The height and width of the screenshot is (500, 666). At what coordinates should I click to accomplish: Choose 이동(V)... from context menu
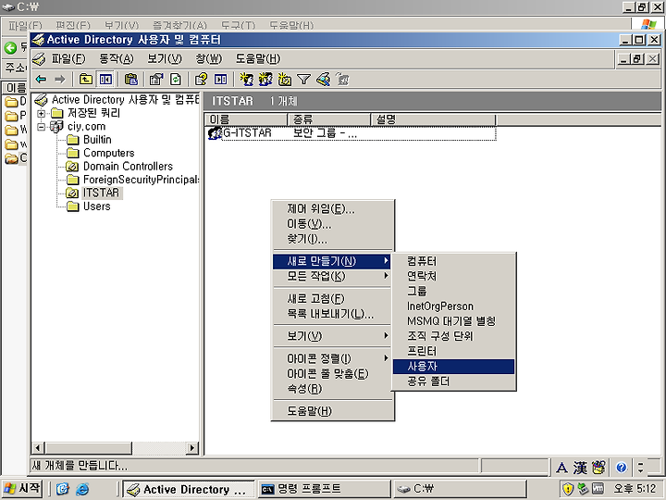(x=332, y=224)
